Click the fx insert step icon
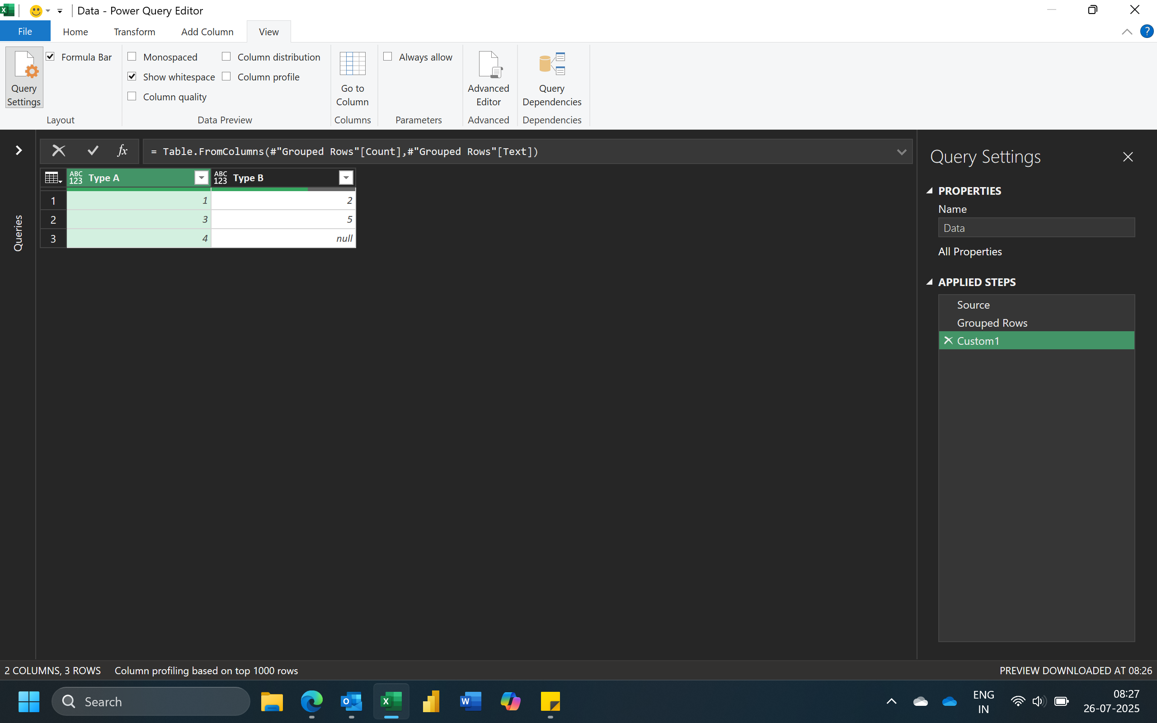The width and height of the screenshot is (1157, 723). 122,151
